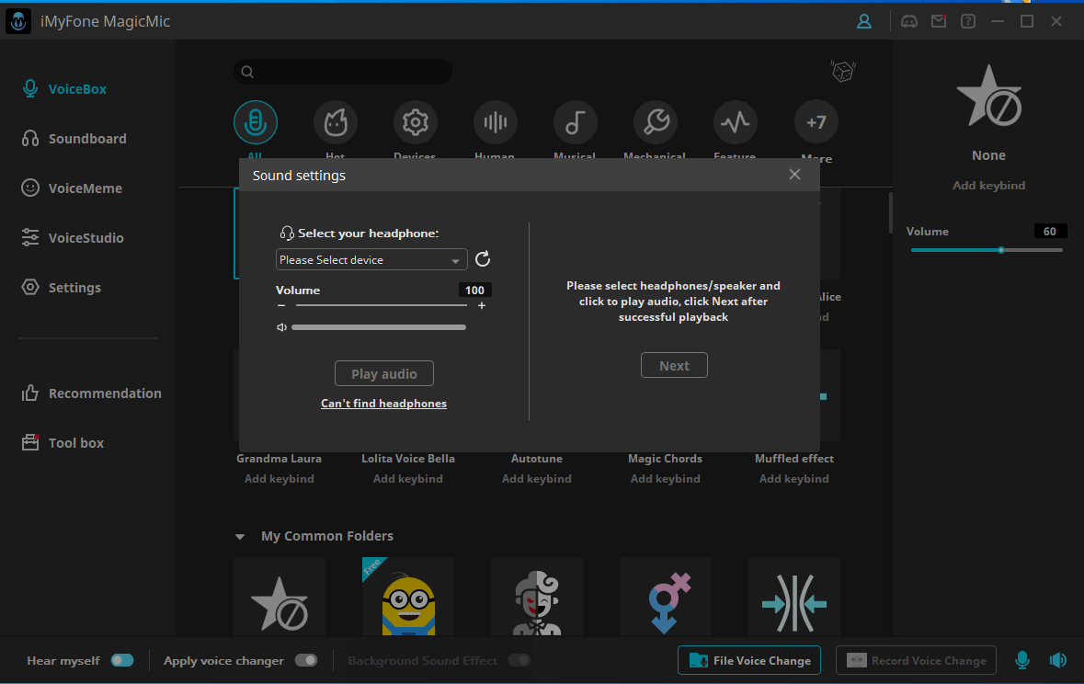Viewport: 1084px width, 684px height.
Task: Click the right panel volume value 60
Action: coord(1050,231)
